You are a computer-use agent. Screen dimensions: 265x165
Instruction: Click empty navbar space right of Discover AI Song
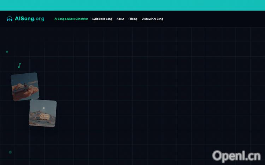212,19
